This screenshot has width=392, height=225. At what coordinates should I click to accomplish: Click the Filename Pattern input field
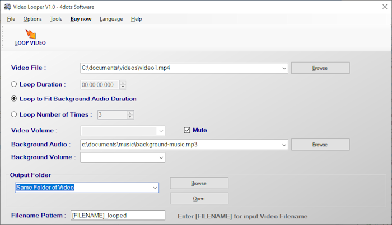click(x=118, y=216)
